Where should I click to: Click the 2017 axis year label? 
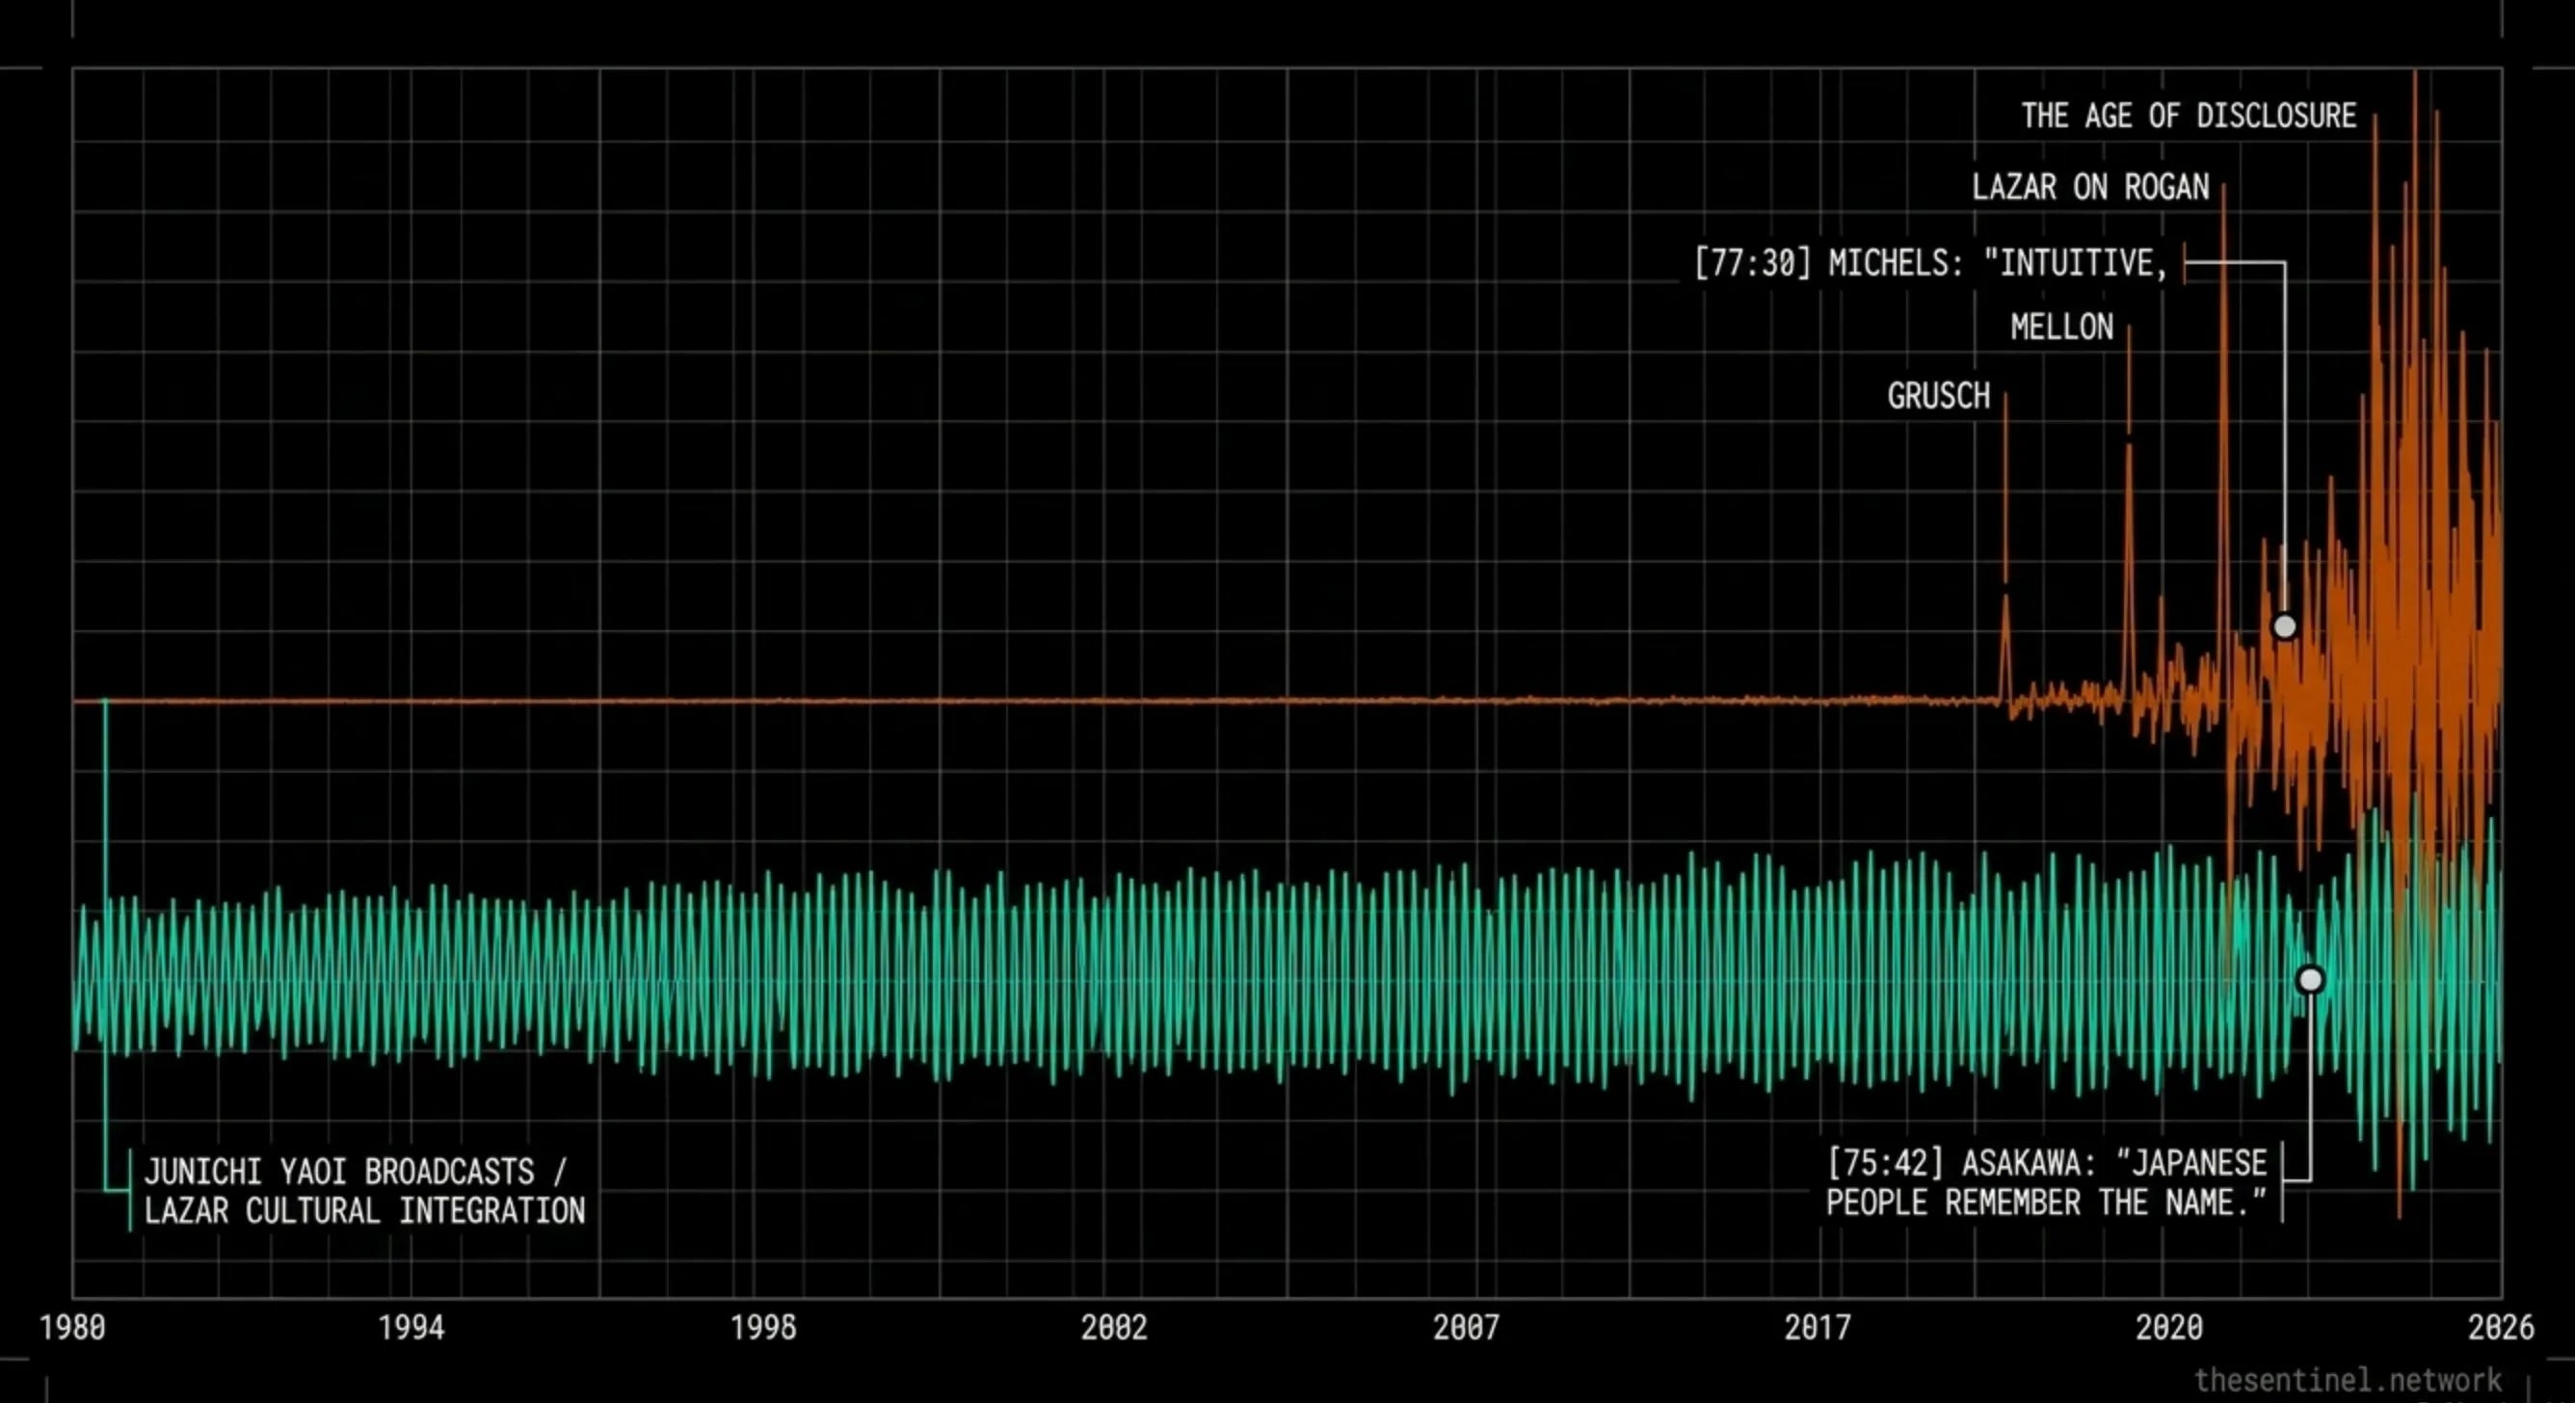pos(1818,1327)
